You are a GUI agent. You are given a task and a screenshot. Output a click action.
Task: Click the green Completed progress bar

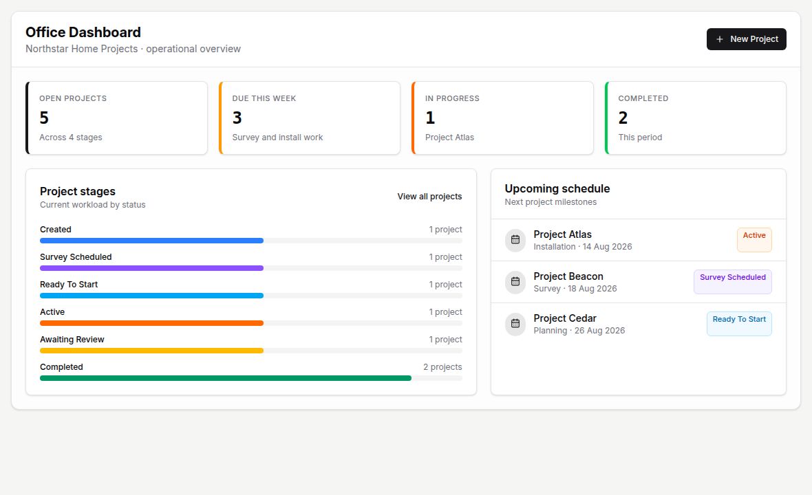(x=226, y=378)
